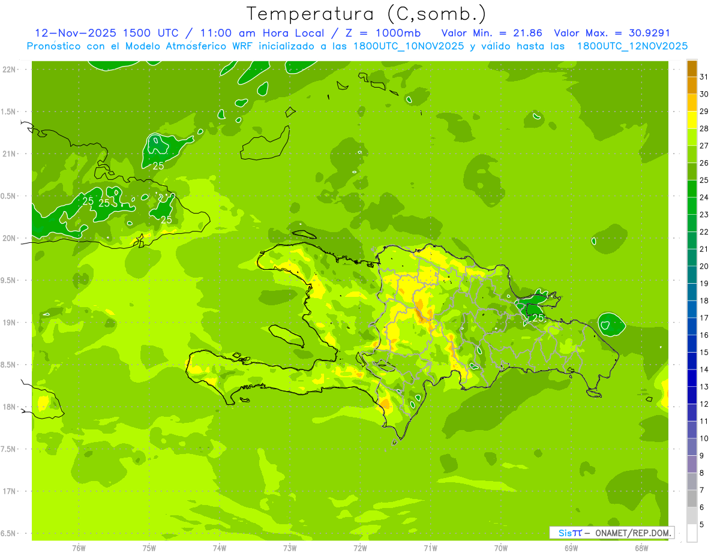Click the '76W' longitude axis label
The width and height of the screenshot is (720, 556).
tap(79, 548)
